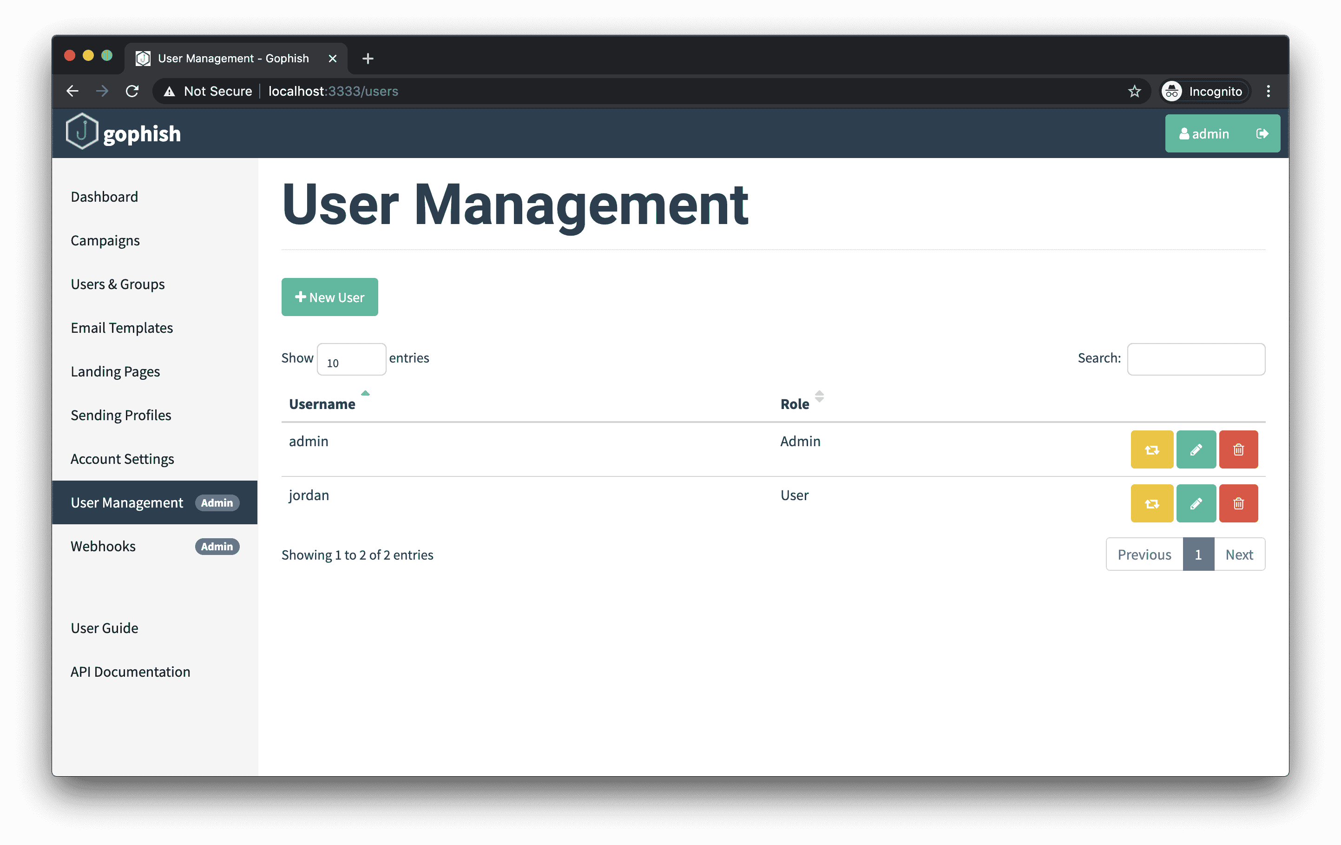Sort the table by Role column
This screenshot has width=1341, height=845.
pyautogui.click(x=795, y=404)
